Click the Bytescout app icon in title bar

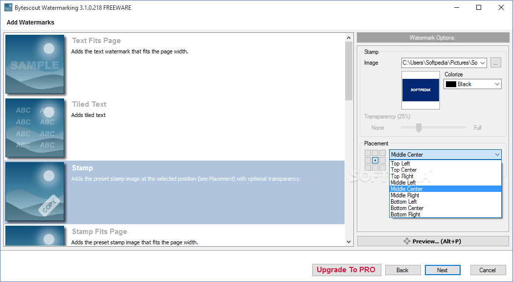tap(8, 7)
